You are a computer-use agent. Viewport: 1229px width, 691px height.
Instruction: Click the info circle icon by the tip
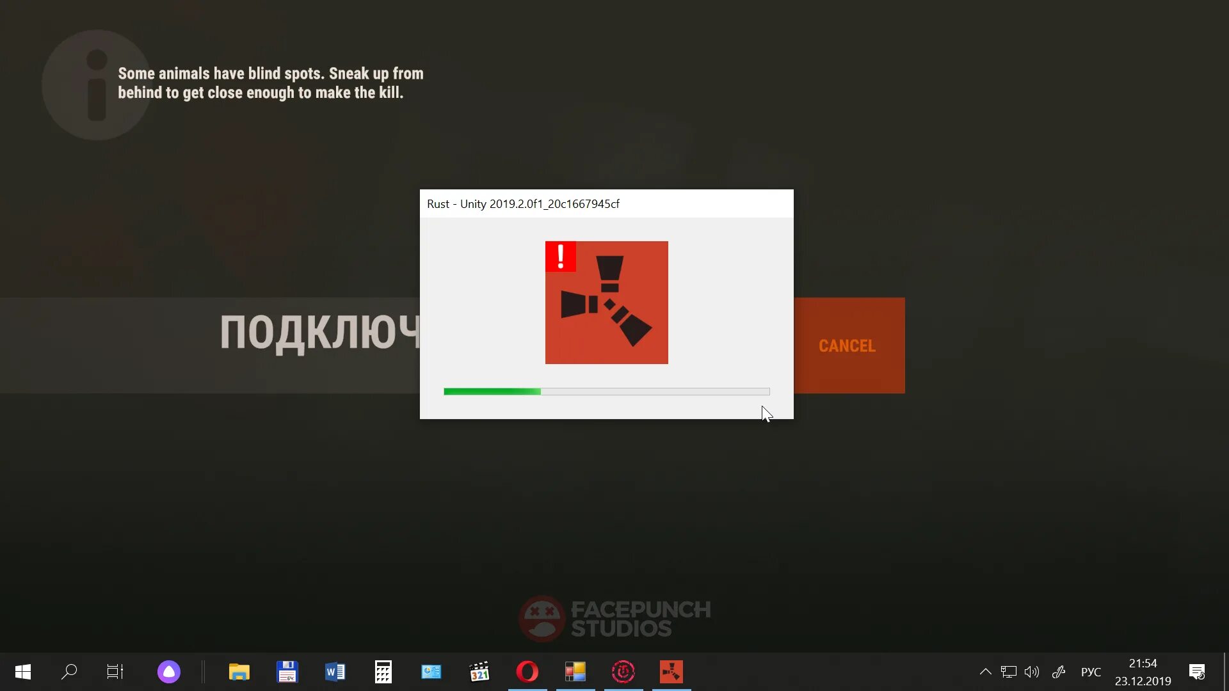point(97,84)
